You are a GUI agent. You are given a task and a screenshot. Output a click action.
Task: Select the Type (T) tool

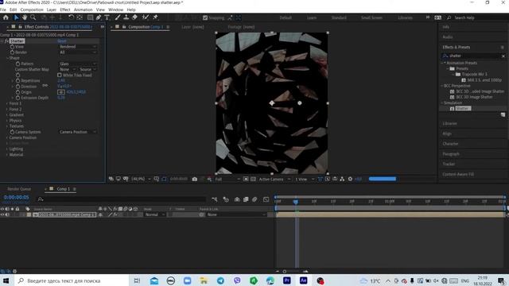tap(107, 17)
